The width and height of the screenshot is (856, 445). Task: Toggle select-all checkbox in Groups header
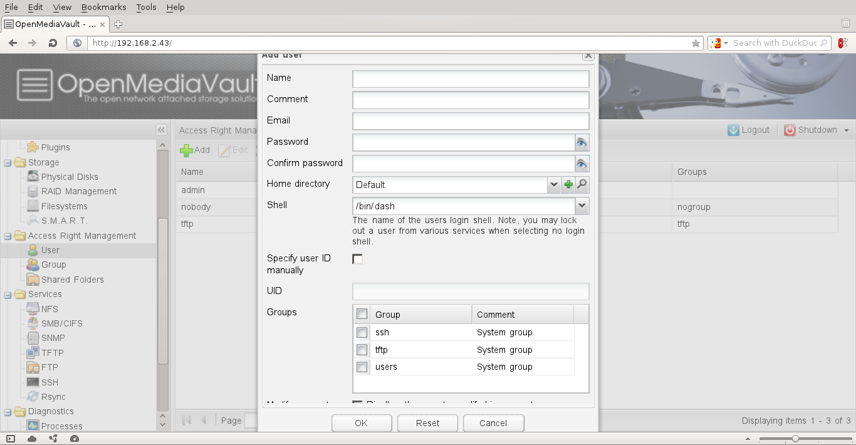tap(362, 314)
